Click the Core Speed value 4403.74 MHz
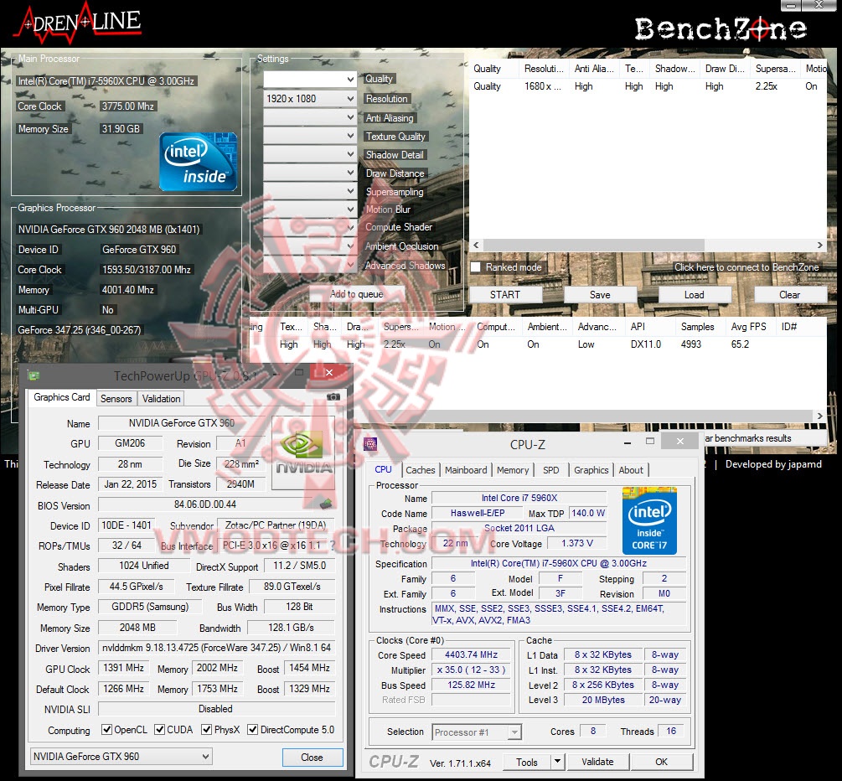842x781 pixels. 471,654
